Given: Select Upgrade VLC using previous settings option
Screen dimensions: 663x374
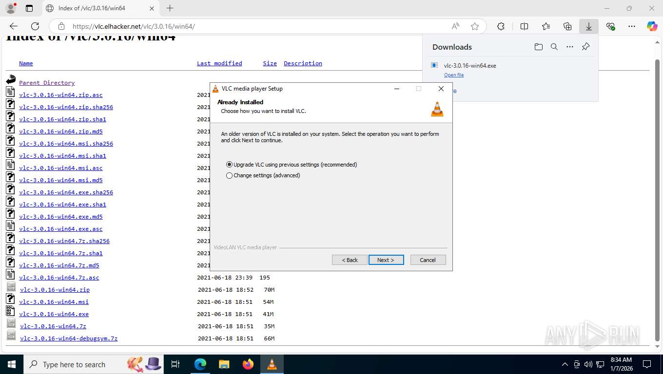Looking at the screenshot, I should pos(292,165).
